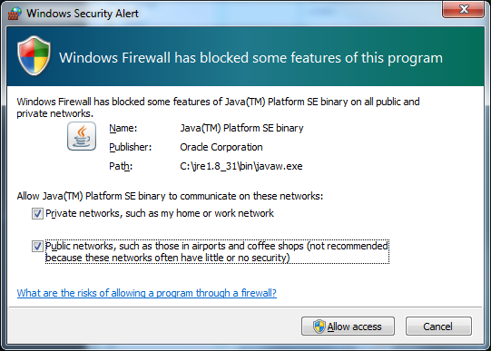Click the Path field label

[x=121, y=166]
